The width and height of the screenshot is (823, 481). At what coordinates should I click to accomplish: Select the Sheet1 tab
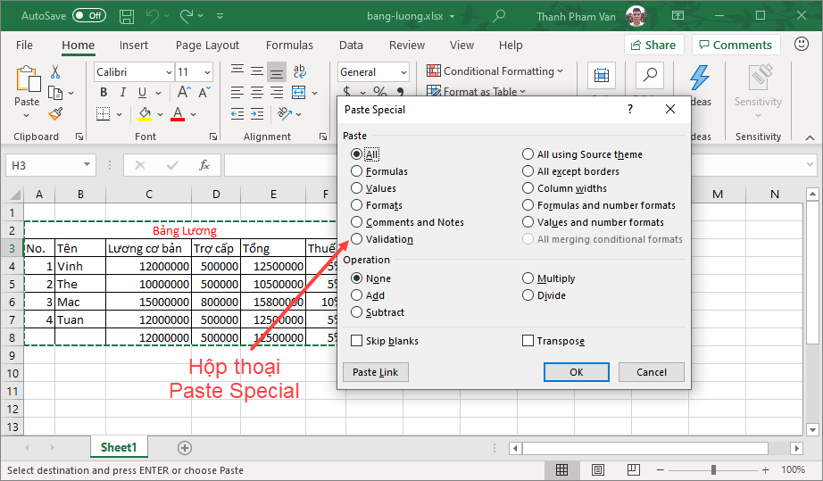119,447
